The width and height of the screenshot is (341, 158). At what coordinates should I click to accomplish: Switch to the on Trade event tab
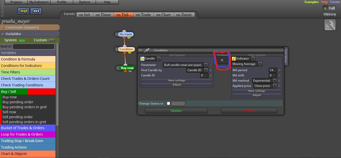click(x=143, y=15)
